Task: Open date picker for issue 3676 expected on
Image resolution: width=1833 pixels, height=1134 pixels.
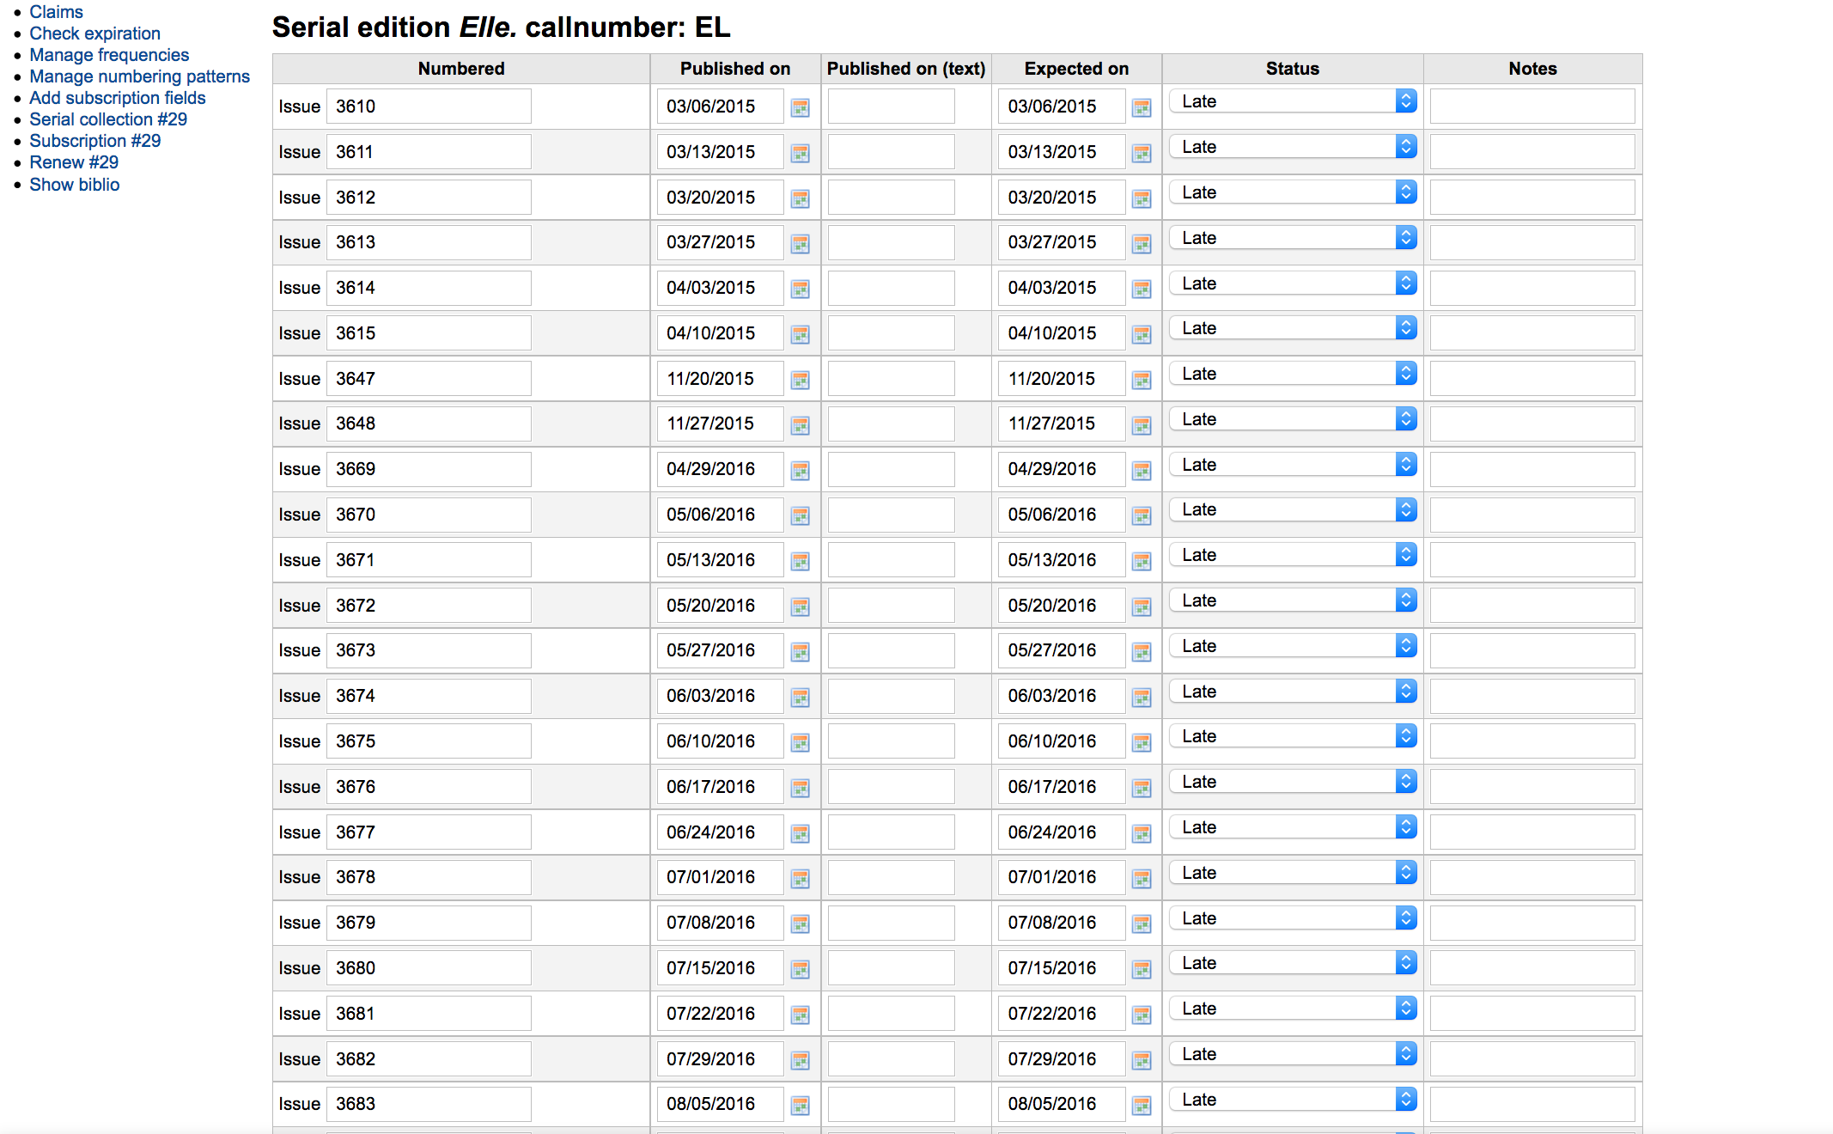Action: 1141,788
